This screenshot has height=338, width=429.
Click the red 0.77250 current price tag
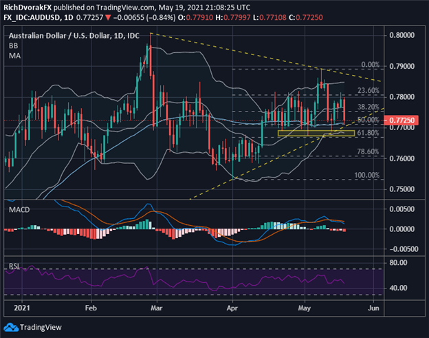click(x=401, y=120)
